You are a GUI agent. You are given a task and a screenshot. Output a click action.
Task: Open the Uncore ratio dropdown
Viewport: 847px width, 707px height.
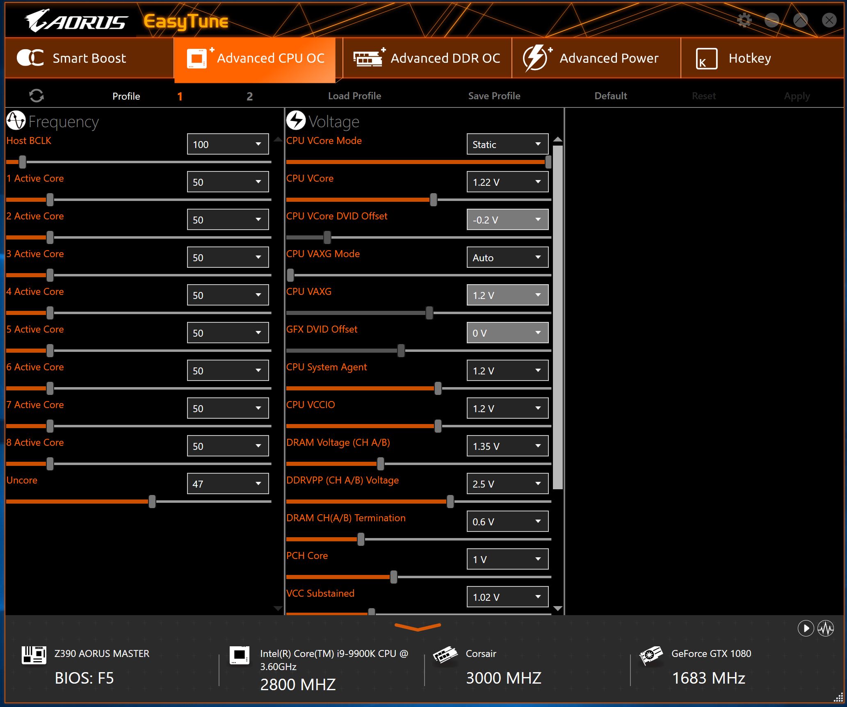coord(228,483)
